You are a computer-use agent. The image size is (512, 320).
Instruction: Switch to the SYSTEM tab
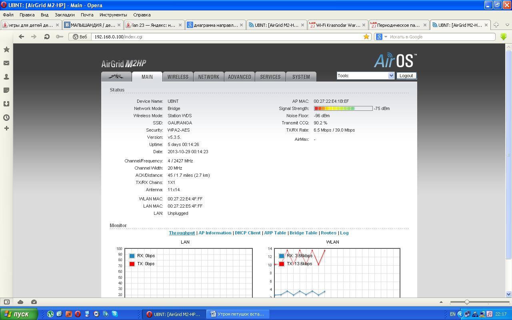click(x=301, y=77)
